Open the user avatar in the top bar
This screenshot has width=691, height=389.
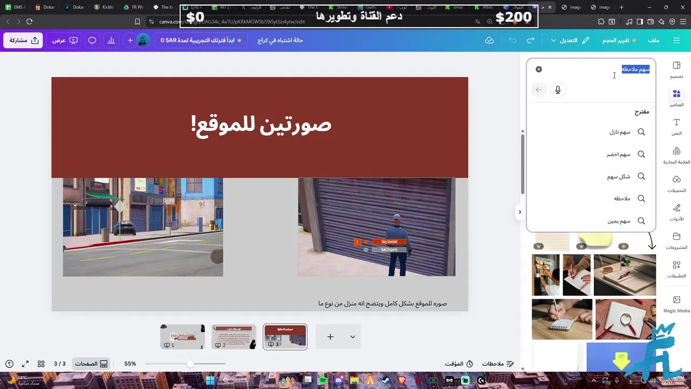click(x=143, y=40)
